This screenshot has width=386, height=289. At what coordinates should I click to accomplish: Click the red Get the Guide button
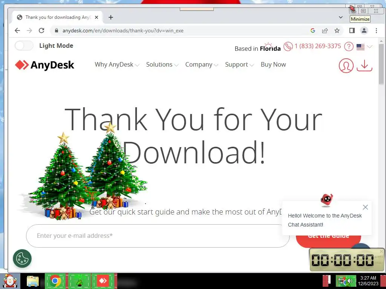click(328, 241)
